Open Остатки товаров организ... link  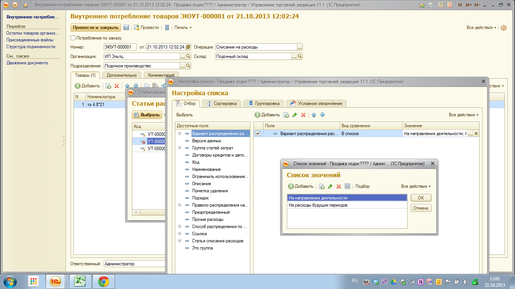(32, 33)
